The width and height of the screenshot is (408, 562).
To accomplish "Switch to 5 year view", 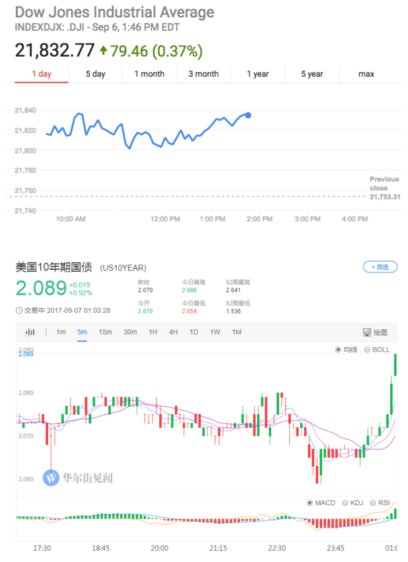I will pos(312,74).
